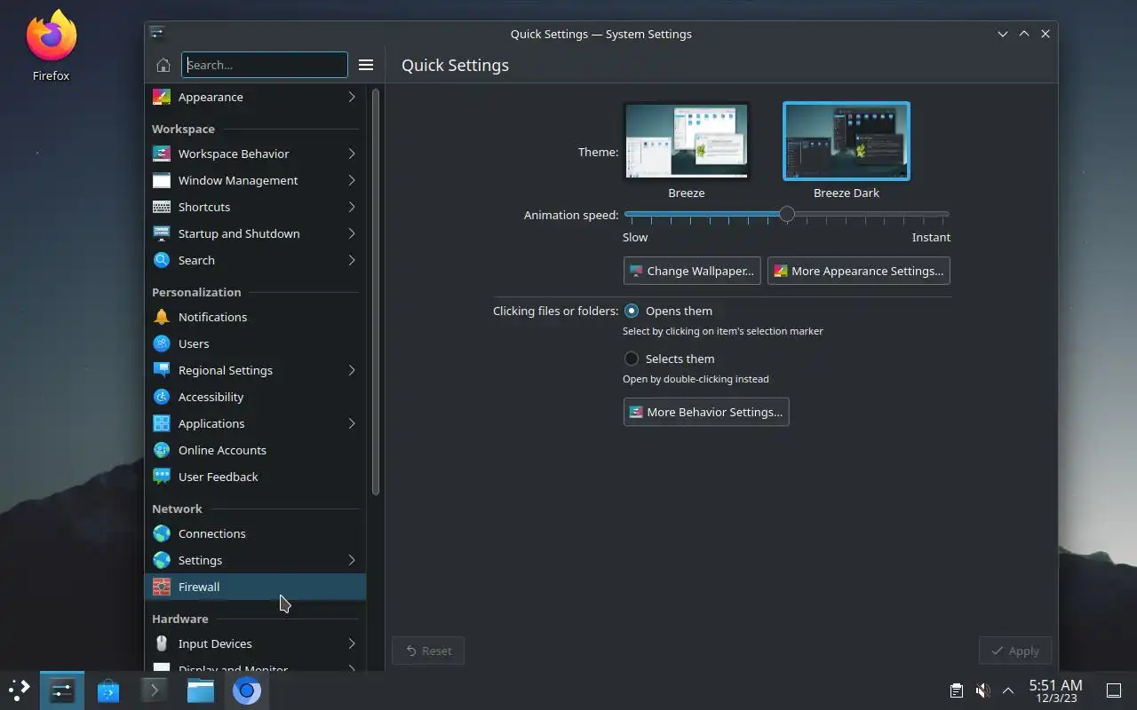Click the home icon beside the search box
This screenshot has width=1137, height=710.
pyautogui.click(x=163, y=65)
